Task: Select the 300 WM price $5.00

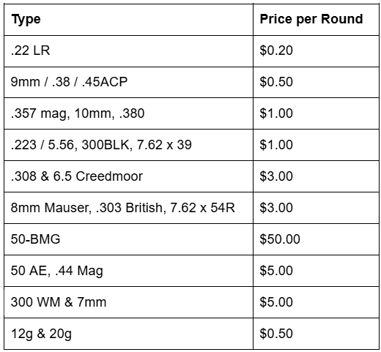Action: click(x=316, y=302)
